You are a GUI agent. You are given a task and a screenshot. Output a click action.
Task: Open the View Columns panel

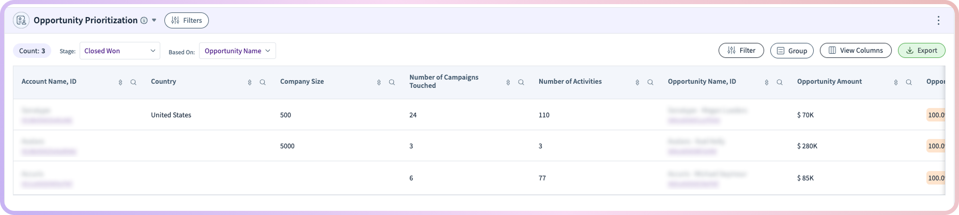[x=855, y=51]
